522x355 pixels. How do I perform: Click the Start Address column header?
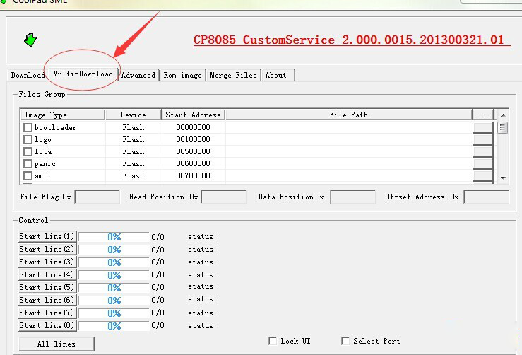point(193,115)
